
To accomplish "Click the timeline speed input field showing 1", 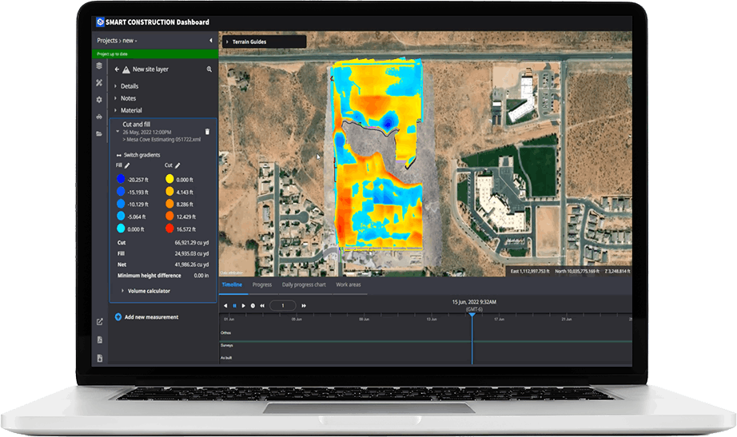I will 282,305.
